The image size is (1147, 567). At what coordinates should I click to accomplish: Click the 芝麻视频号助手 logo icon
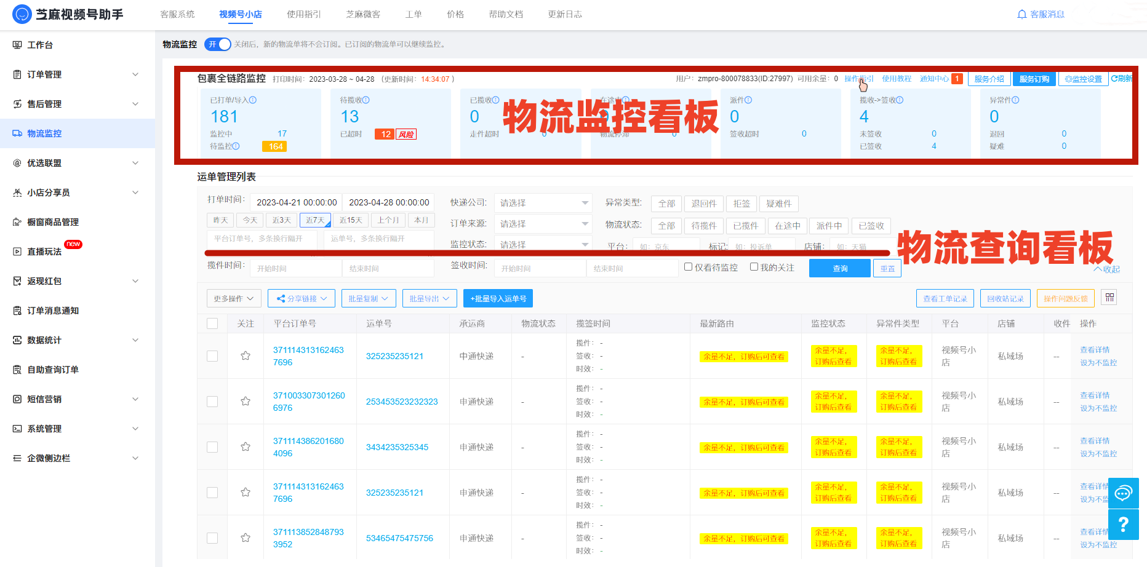[22, 14]
